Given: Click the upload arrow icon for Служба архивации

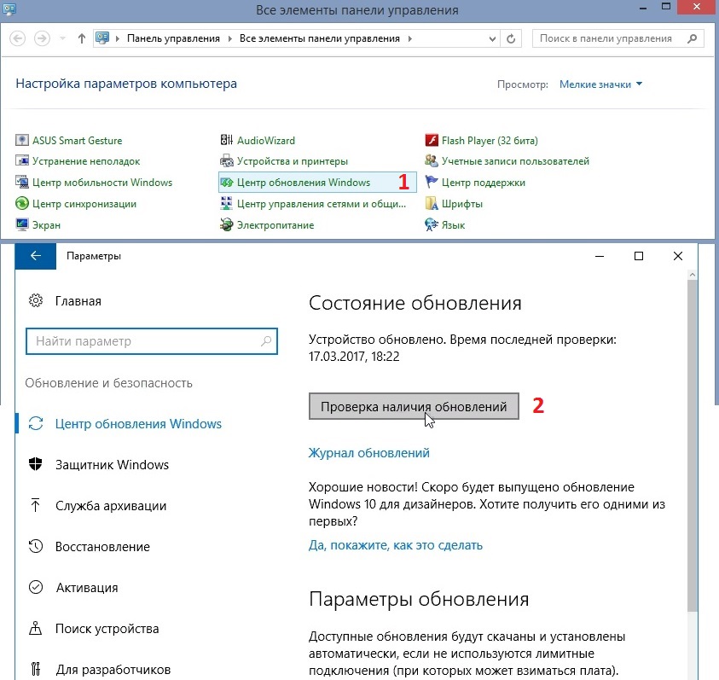Looking at the screenshot, I should click(36, 505).
